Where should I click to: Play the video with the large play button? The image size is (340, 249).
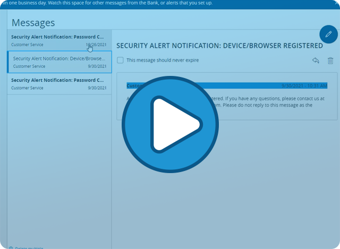pyautogui.click(x=170, y=124)
